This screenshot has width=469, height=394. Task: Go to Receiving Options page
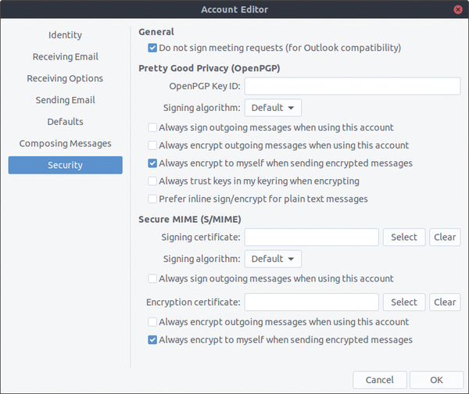[65, 79]
